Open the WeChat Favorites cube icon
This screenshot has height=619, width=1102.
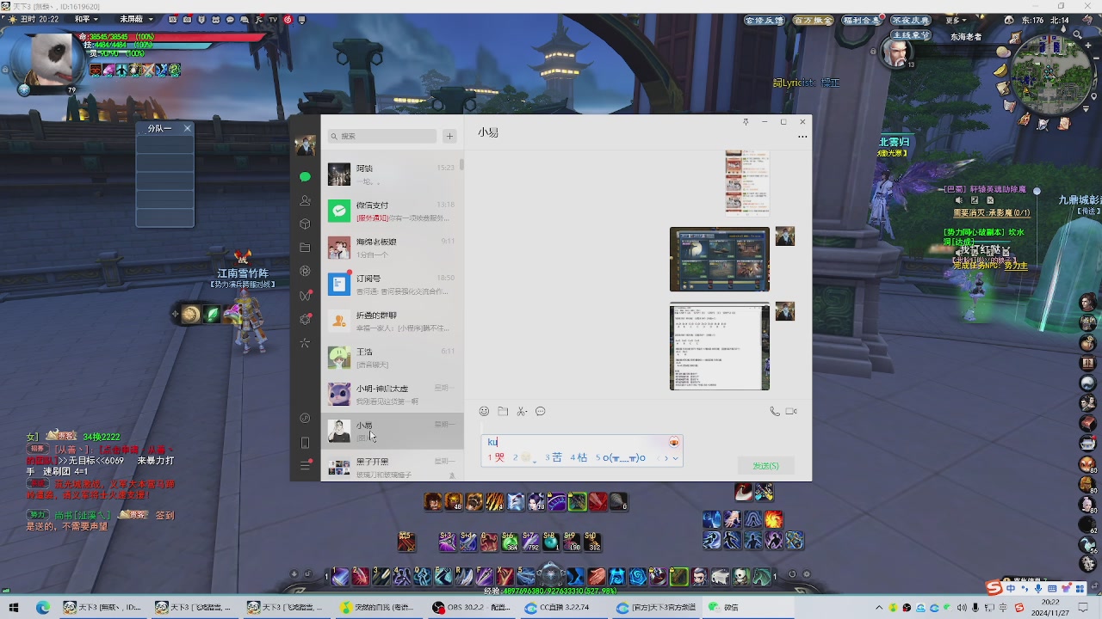[305, 224]
